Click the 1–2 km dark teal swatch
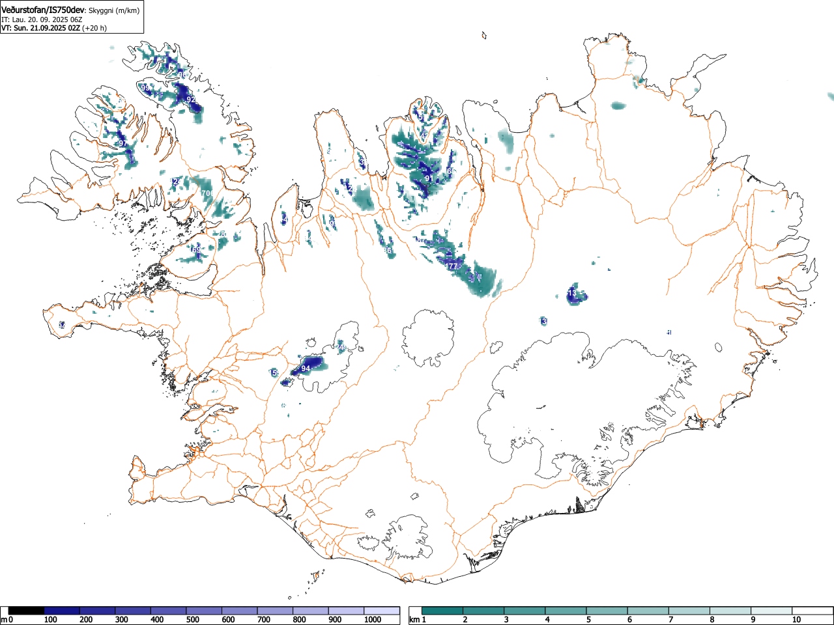This screenshot has width=834, height=625. click(442, 611)
